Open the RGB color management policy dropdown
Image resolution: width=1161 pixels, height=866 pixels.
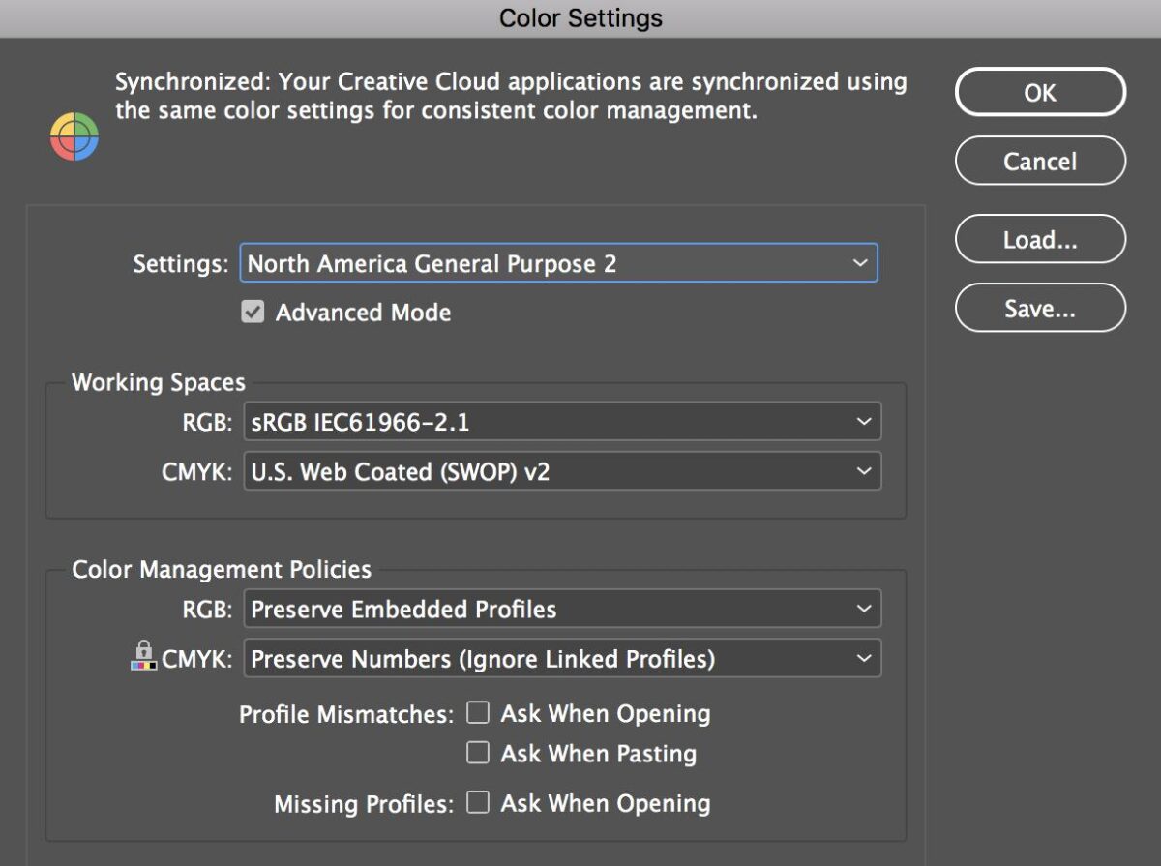(x=562, y=610)
